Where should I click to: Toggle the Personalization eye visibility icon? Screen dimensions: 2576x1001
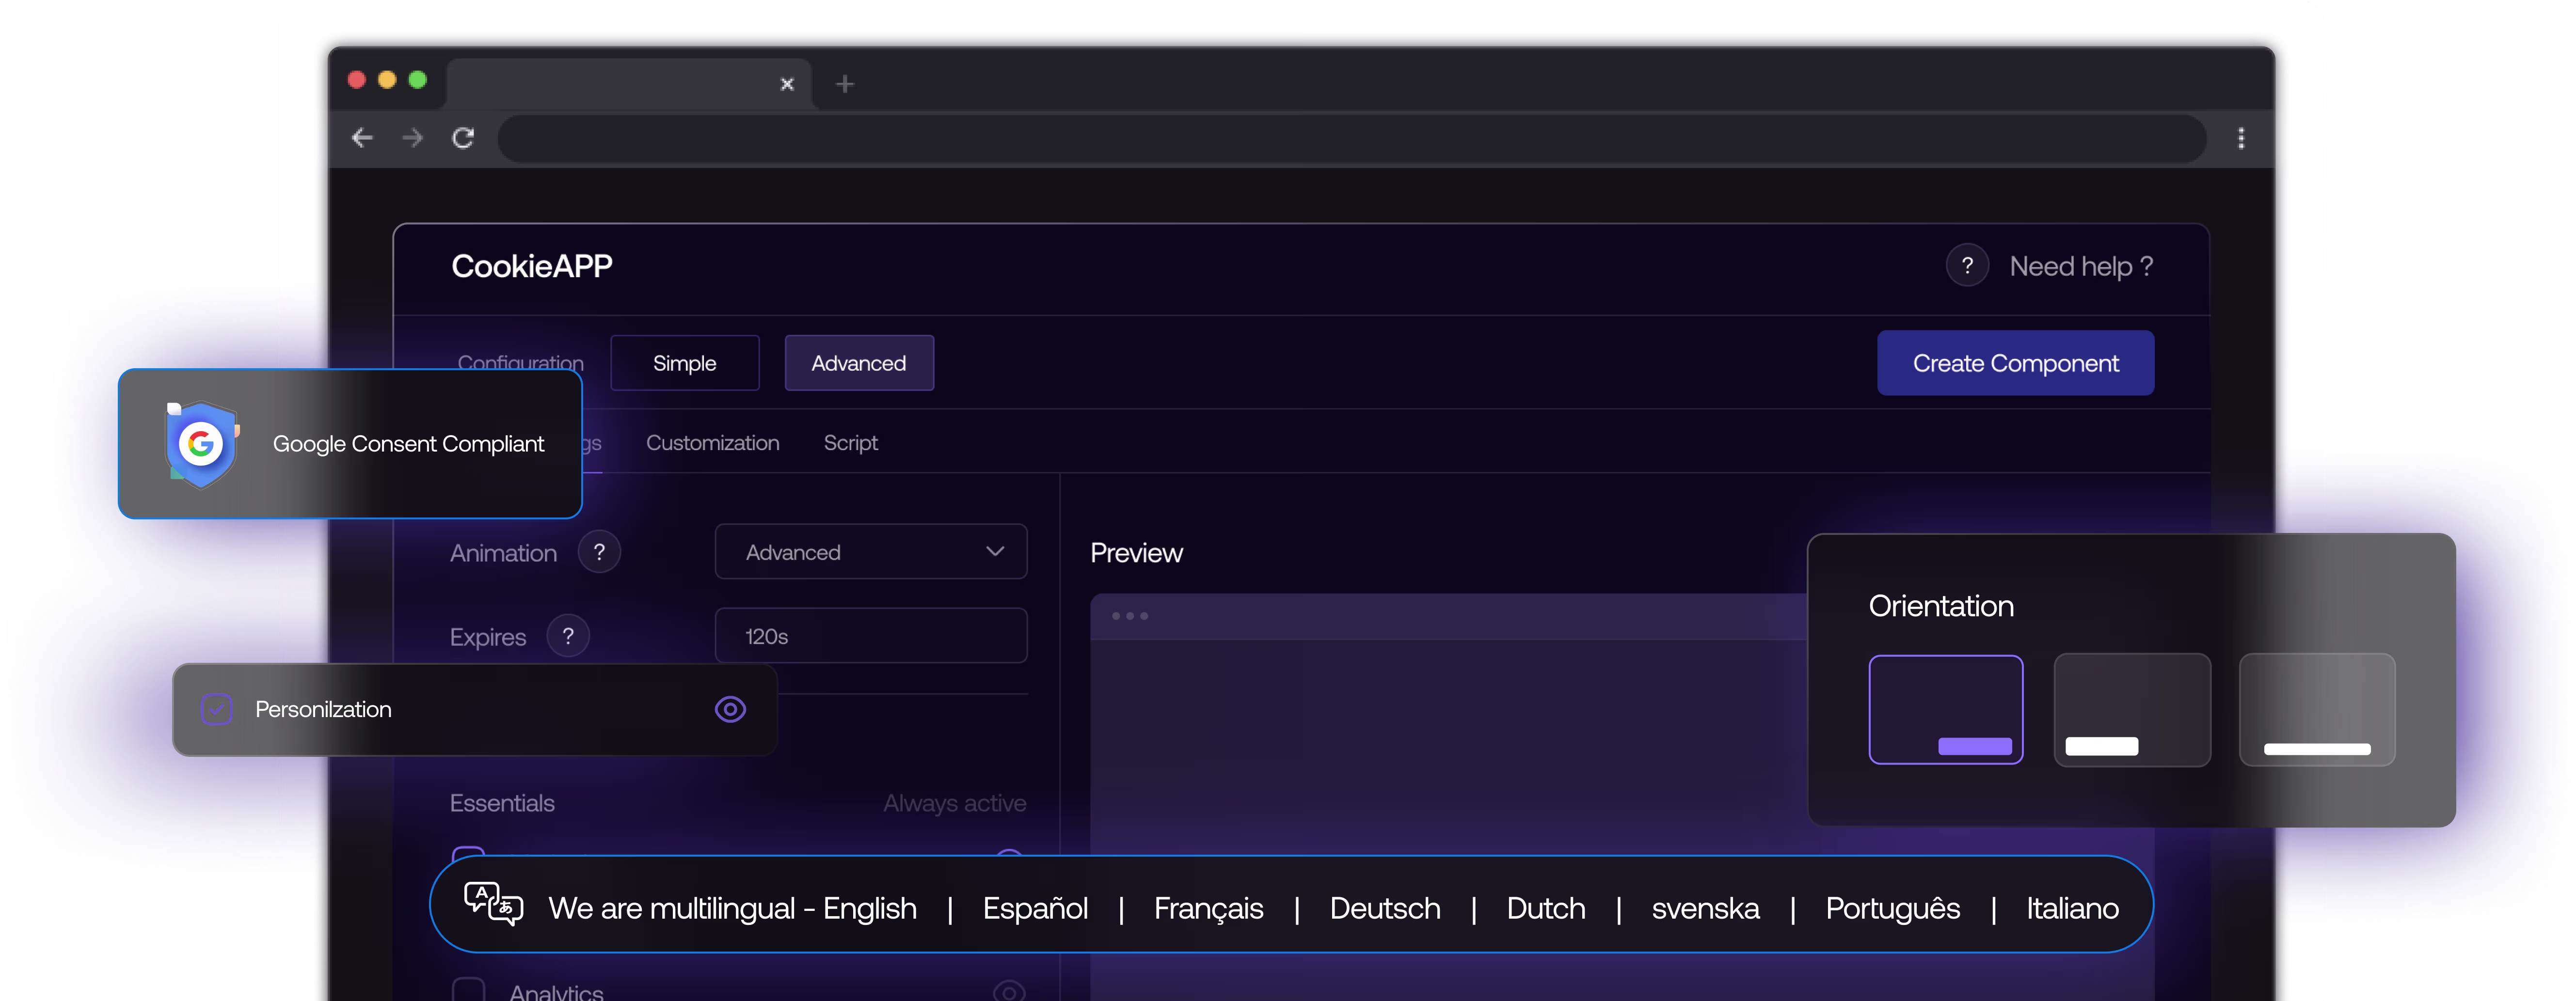click(730, 709)
